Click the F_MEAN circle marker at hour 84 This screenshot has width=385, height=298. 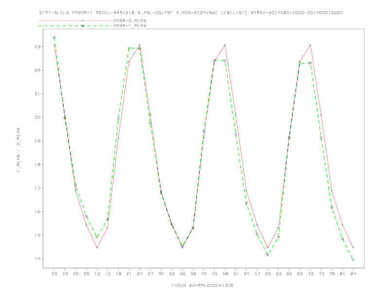coord(353,260)
